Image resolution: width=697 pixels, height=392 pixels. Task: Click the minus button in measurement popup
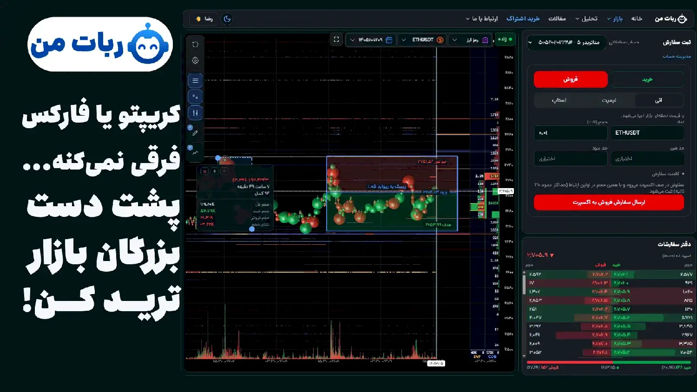point(224,171)
